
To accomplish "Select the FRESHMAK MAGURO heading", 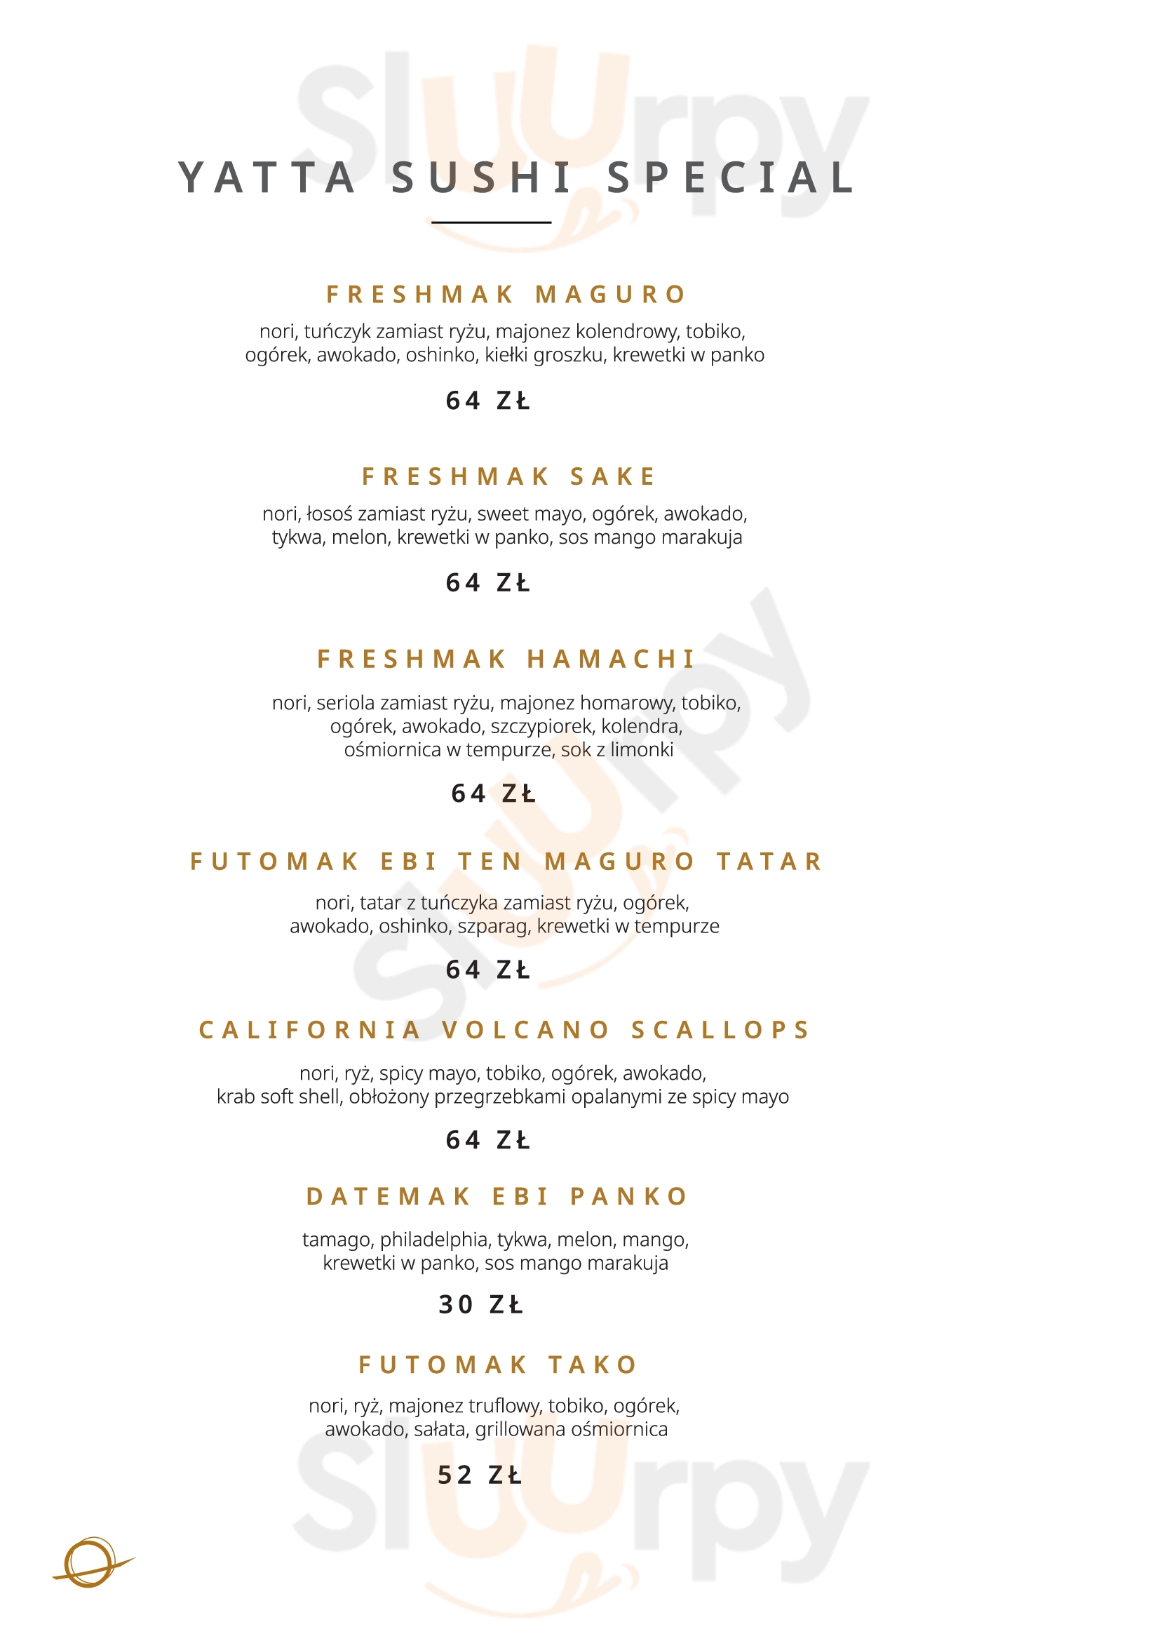I will (x=506, y=295).
